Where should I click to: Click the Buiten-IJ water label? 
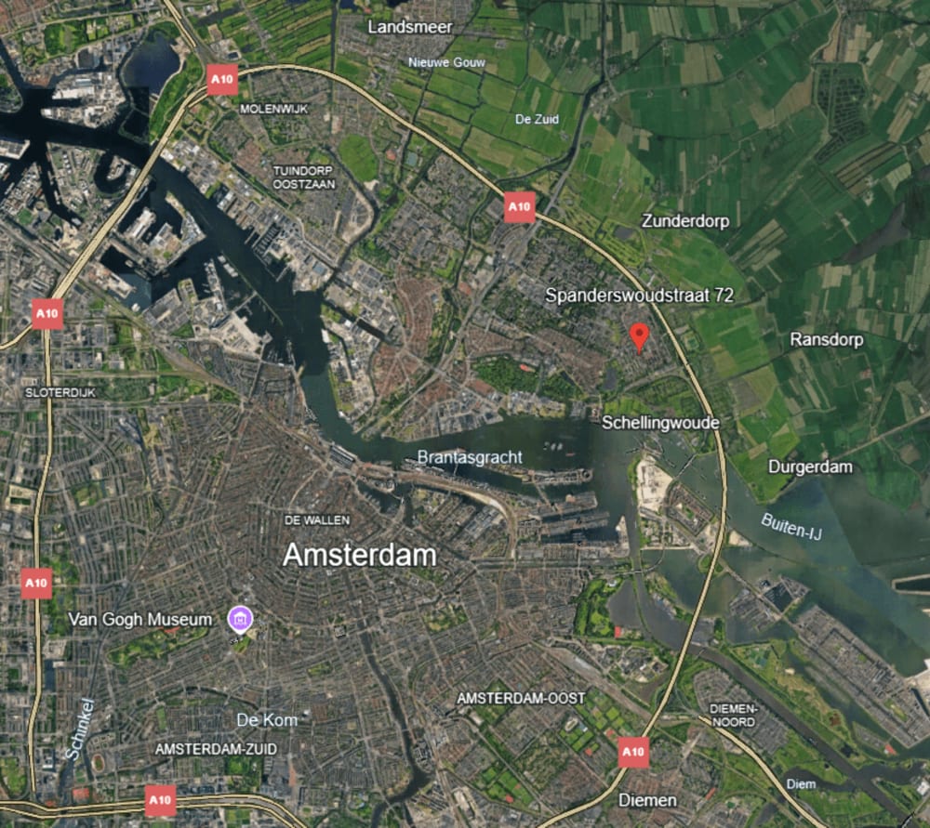click(791, 526)
